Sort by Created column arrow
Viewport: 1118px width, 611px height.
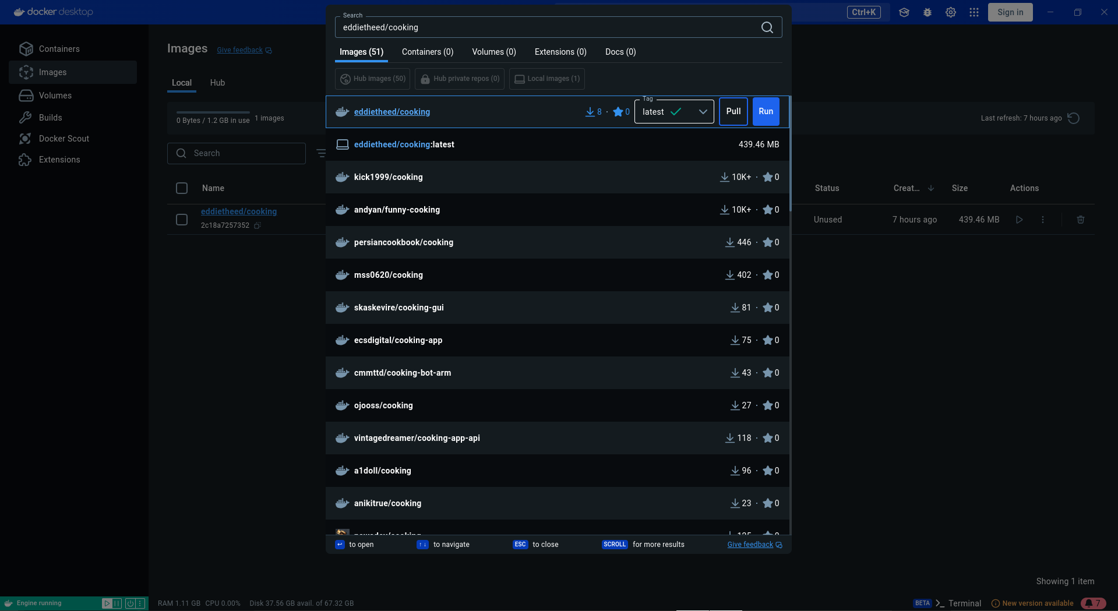click(x=931, y=188)
